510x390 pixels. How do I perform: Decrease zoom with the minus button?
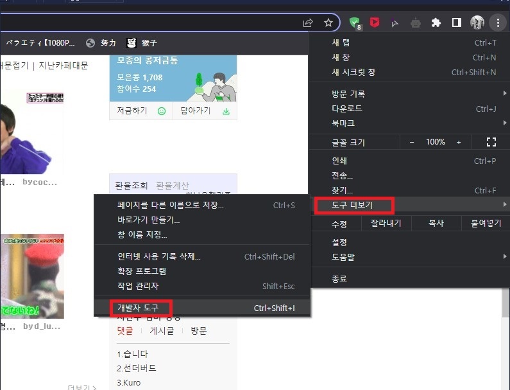point(412,142)
